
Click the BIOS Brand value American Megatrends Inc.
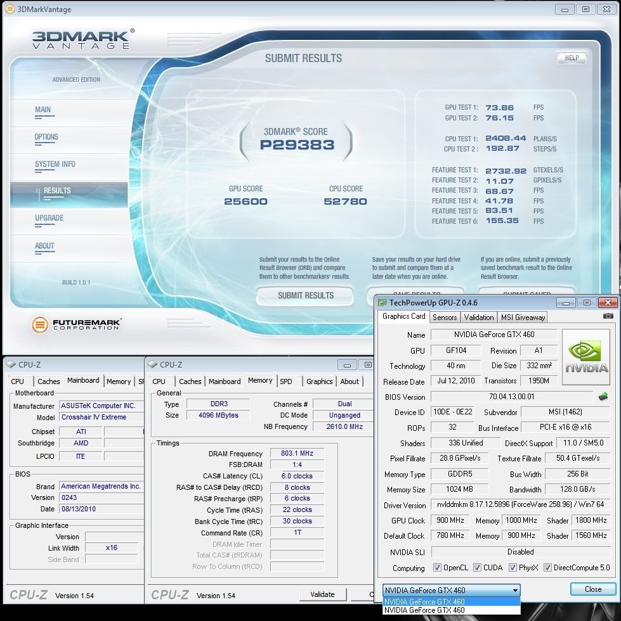click(101, 487)
